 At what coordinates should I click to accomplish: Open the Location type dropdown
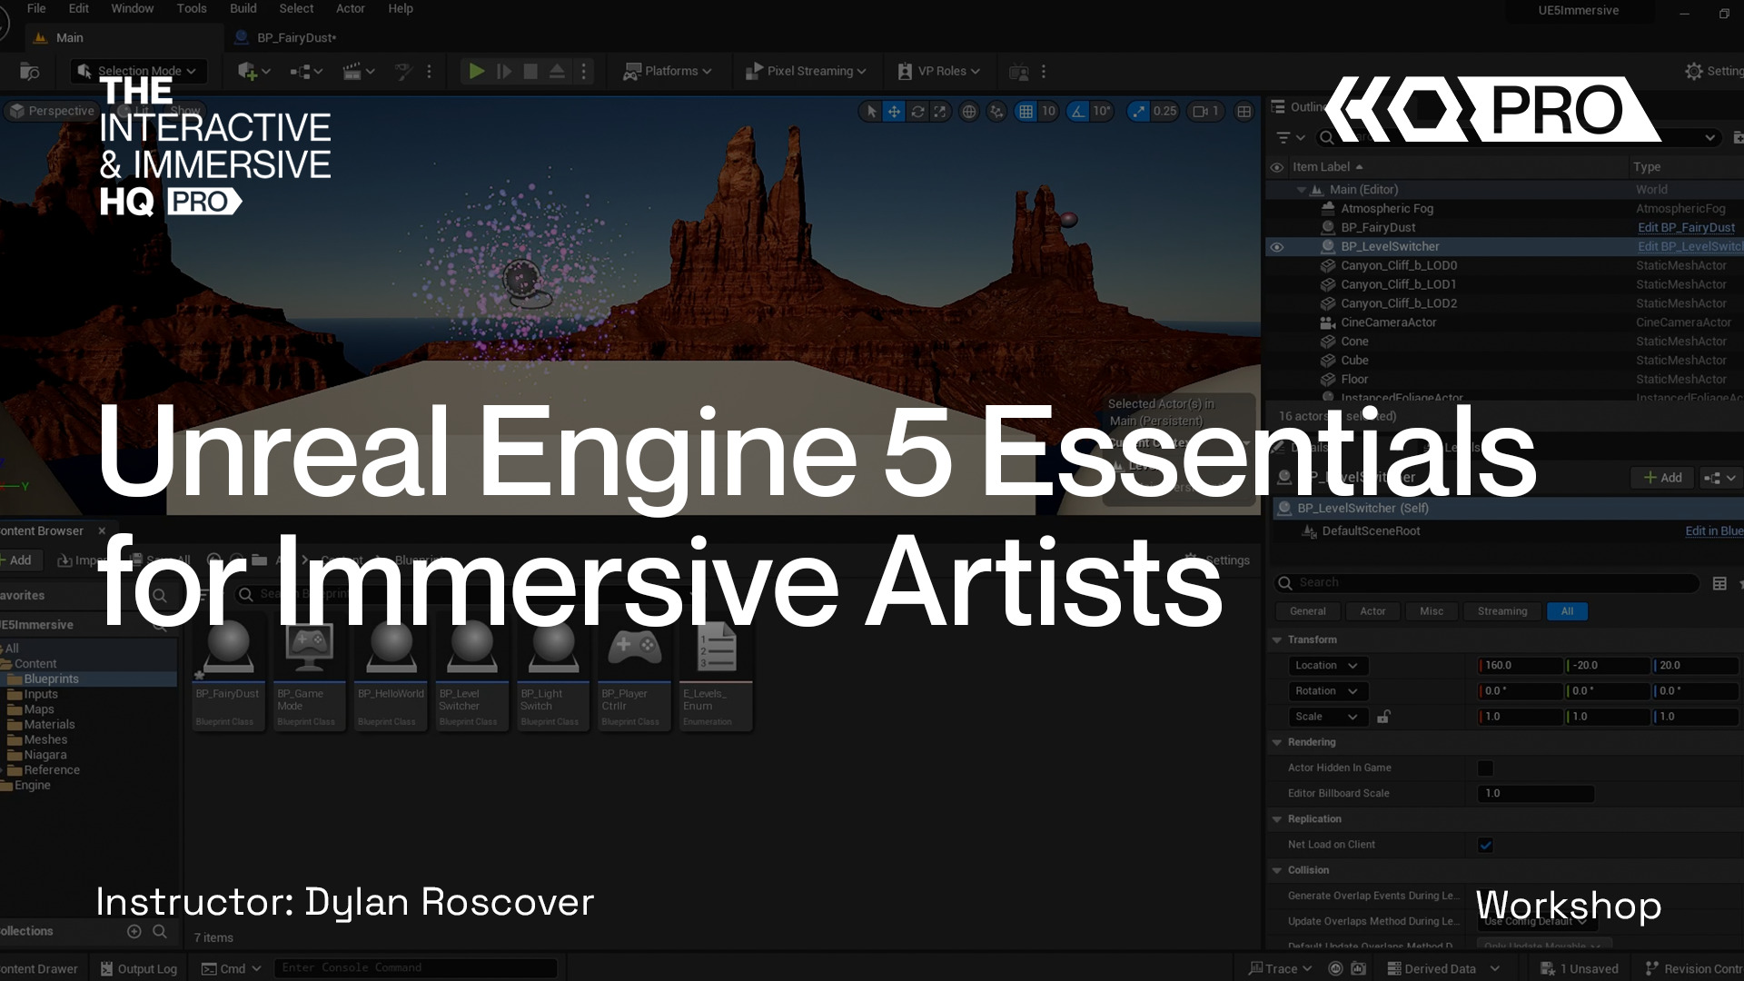(1327, 666)
